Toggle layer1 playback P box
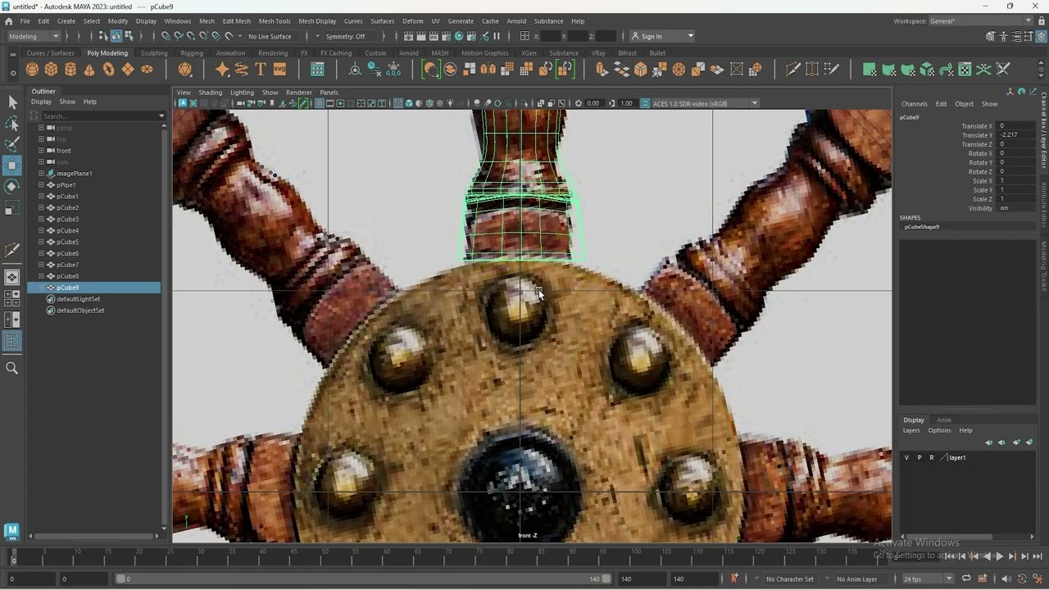The image size is (1049, 590). 919,458
